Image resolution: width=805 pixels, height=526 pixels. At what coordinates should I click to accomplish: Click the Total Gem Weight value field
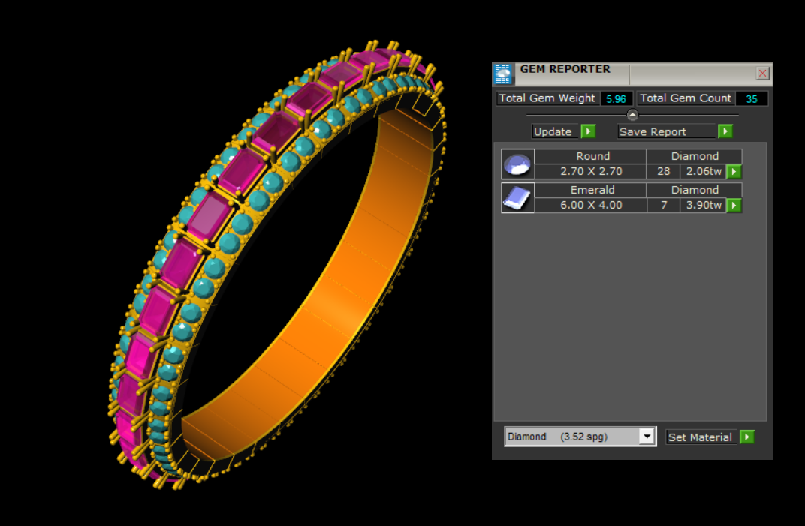coord(616,98)
